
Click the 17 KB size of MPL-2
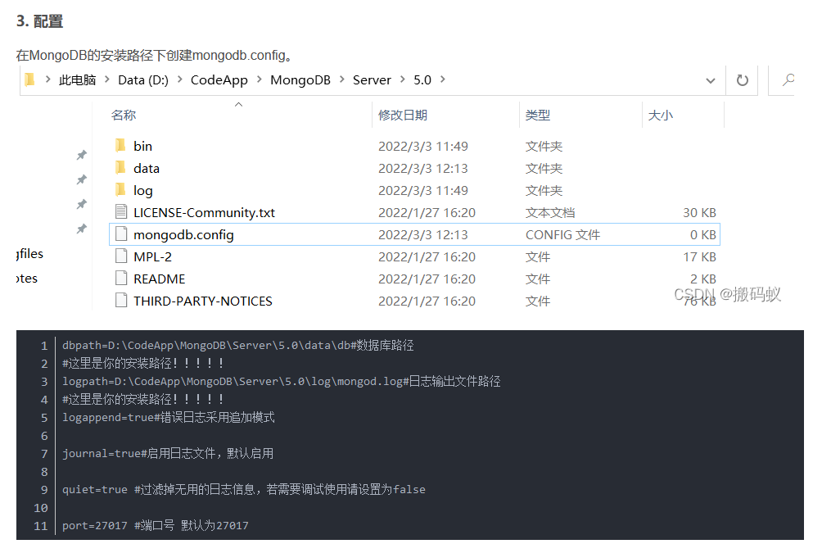(x=699, y=256)
